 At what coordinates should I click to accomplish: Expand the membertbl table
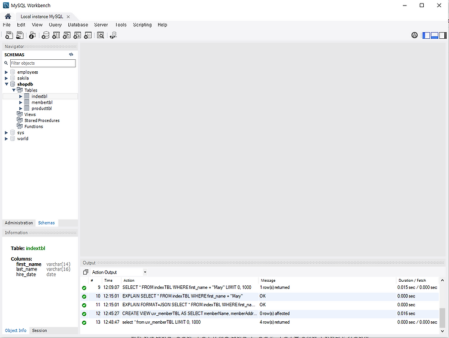pos(20,102)
